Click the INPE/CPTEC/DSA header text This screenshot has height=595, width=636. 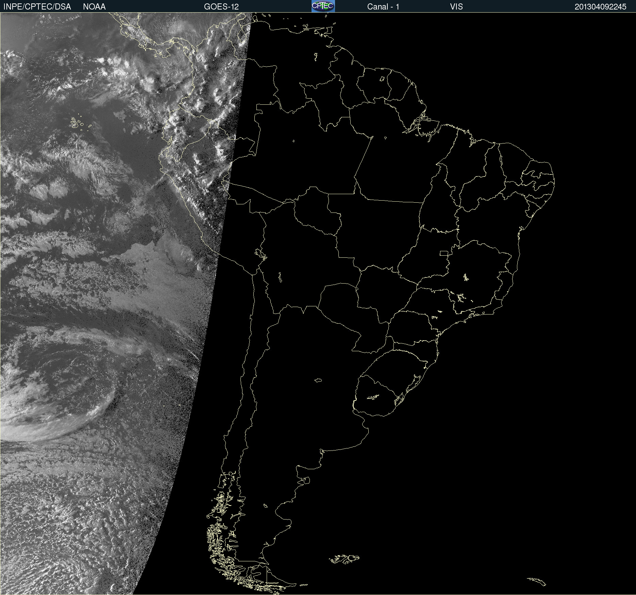point(37,7)
